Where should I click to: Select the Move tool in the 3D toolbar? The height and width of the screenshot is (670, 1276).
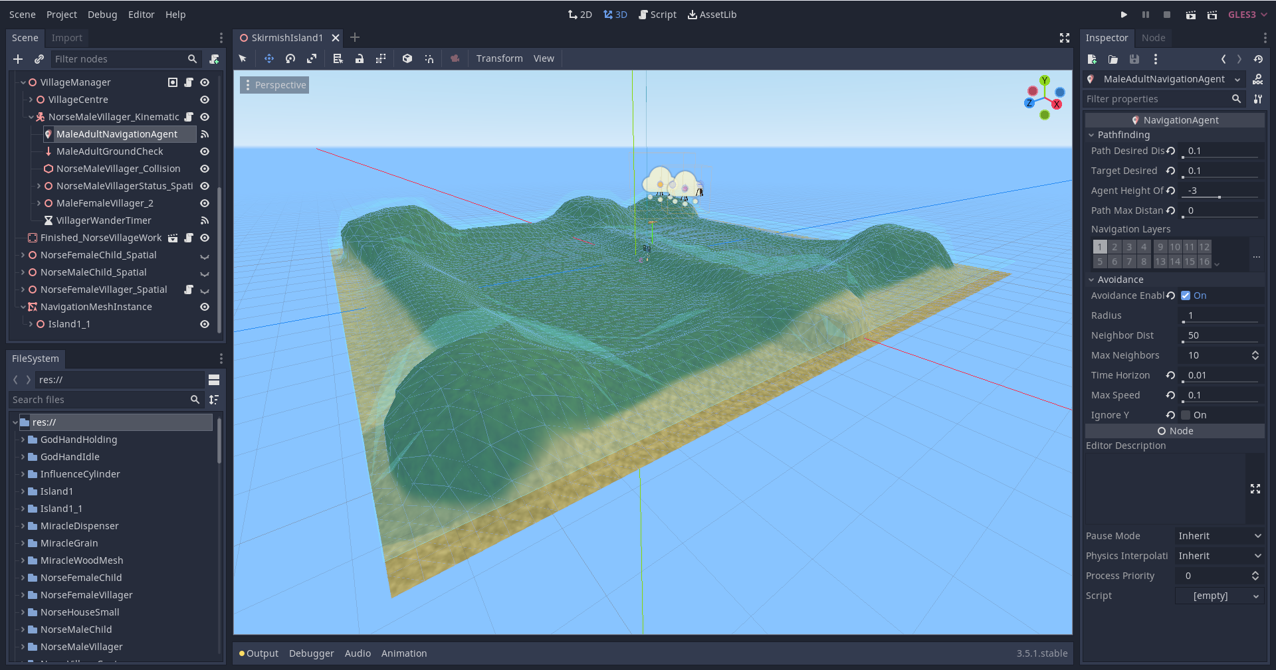tap(269, 58)
